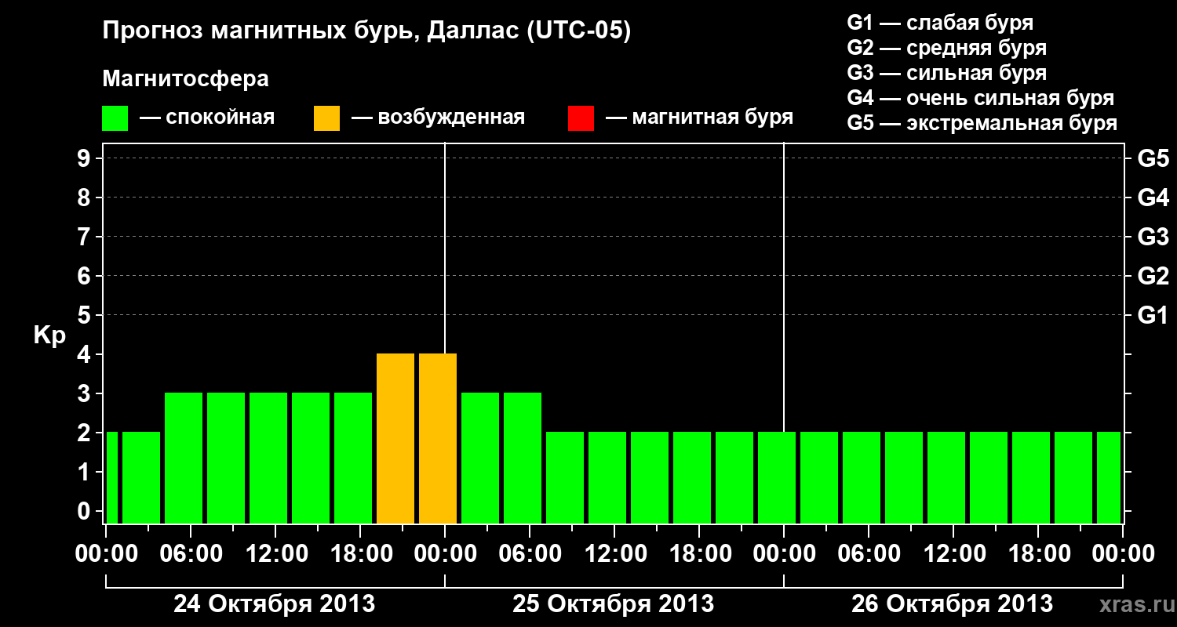
Task: Click 'G2 — средняя буря' description
Action: click(946, 48)
